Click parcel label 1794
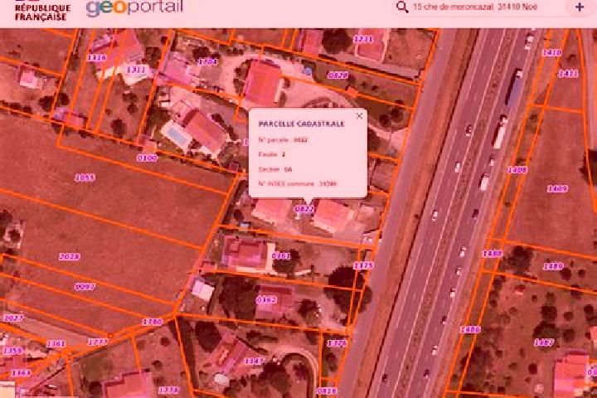This screenshot has width=597, height=398. 207,61
